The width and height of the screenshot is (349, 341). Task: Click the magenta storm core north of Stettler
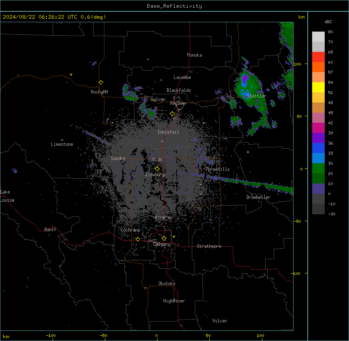click(x=245, y=78)
